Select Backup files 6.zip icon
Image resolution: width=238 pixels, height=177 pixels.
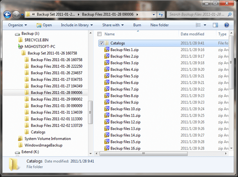[107, 82]
